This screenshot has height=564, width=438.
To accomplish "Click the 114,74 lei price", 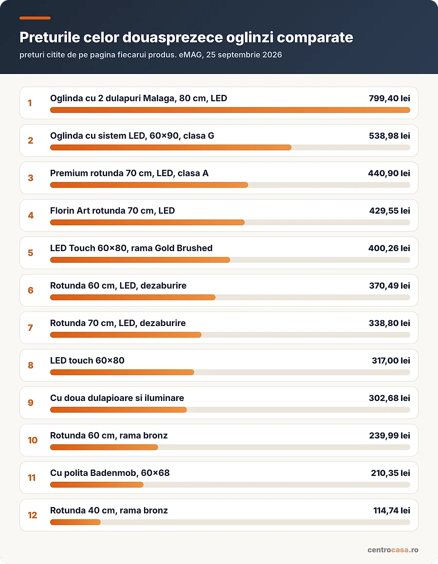I will (392, 510).
